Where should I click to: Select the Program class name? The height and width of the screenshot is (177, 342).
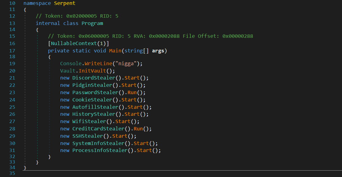click(92, 23)
